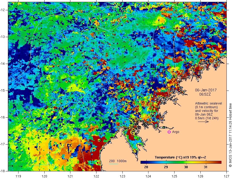Click the 0.5m/s velocity scale arrow
232x179 pixels.
click(203, 122)
